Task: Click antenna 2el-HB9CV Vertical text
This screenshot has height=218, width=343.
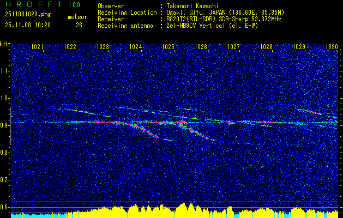Action: tap(212, 26)
